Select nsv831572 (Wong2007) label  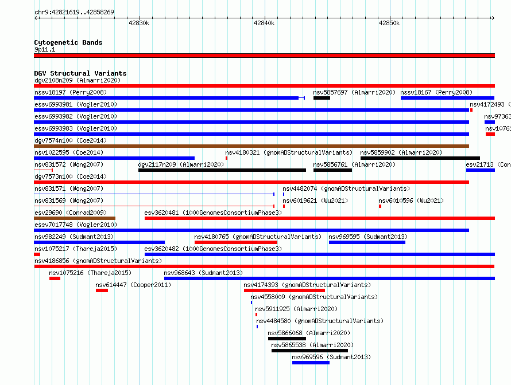click(69, 164)
